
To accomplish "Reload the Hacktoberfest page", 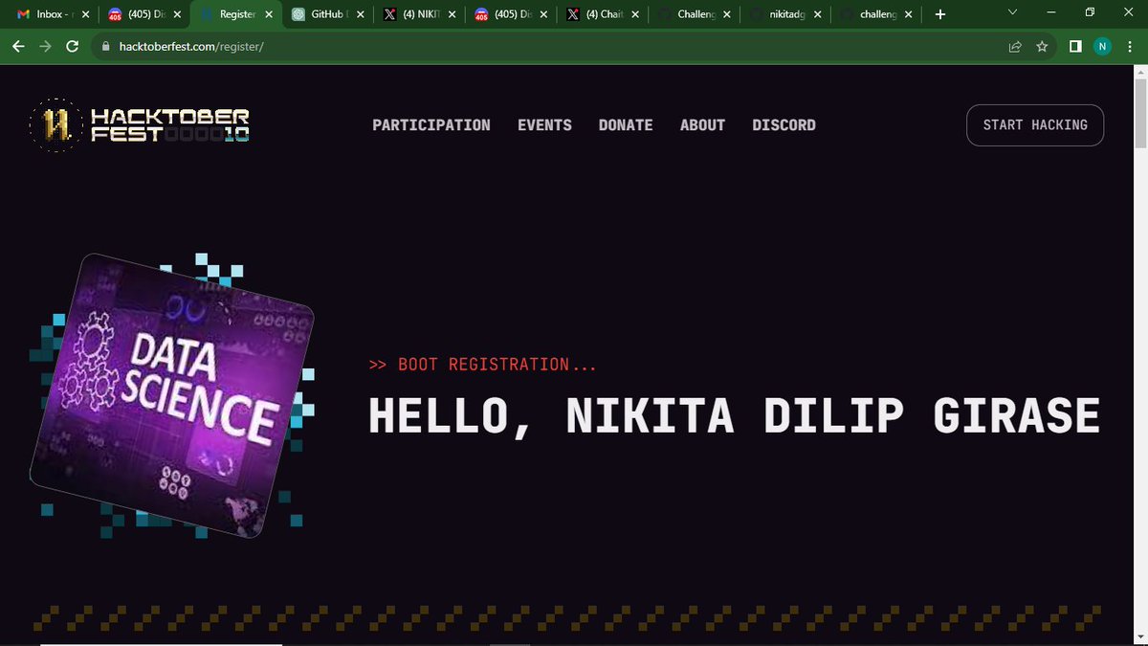I will click(72, 46).
